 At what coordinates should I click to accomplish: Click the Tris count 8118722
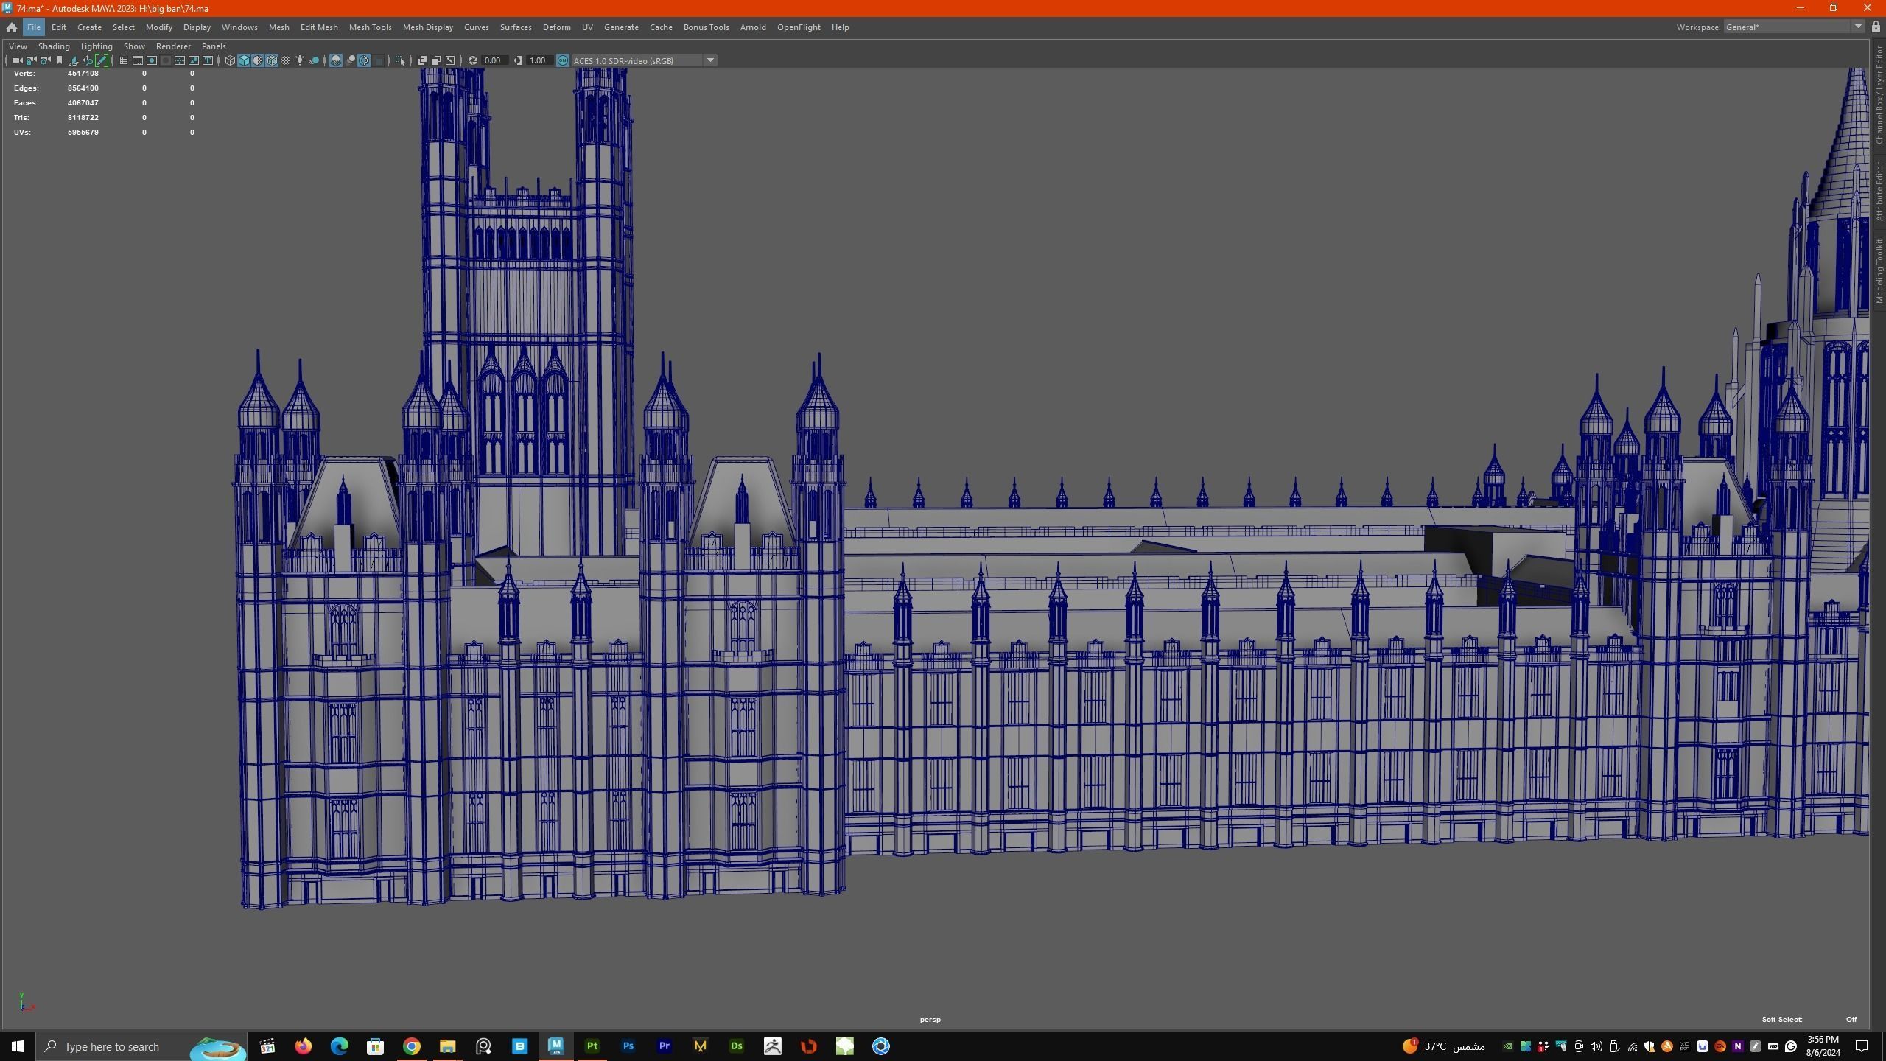83,118
